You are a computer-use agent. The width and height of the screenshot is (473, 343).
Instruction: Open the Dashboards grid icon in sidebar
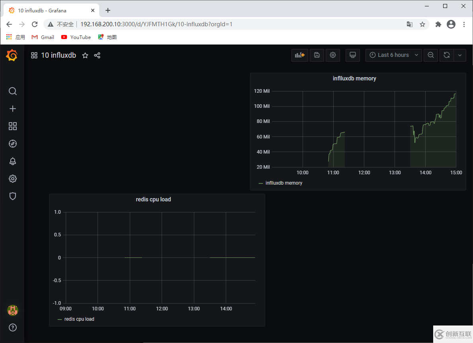click(13, 126)
